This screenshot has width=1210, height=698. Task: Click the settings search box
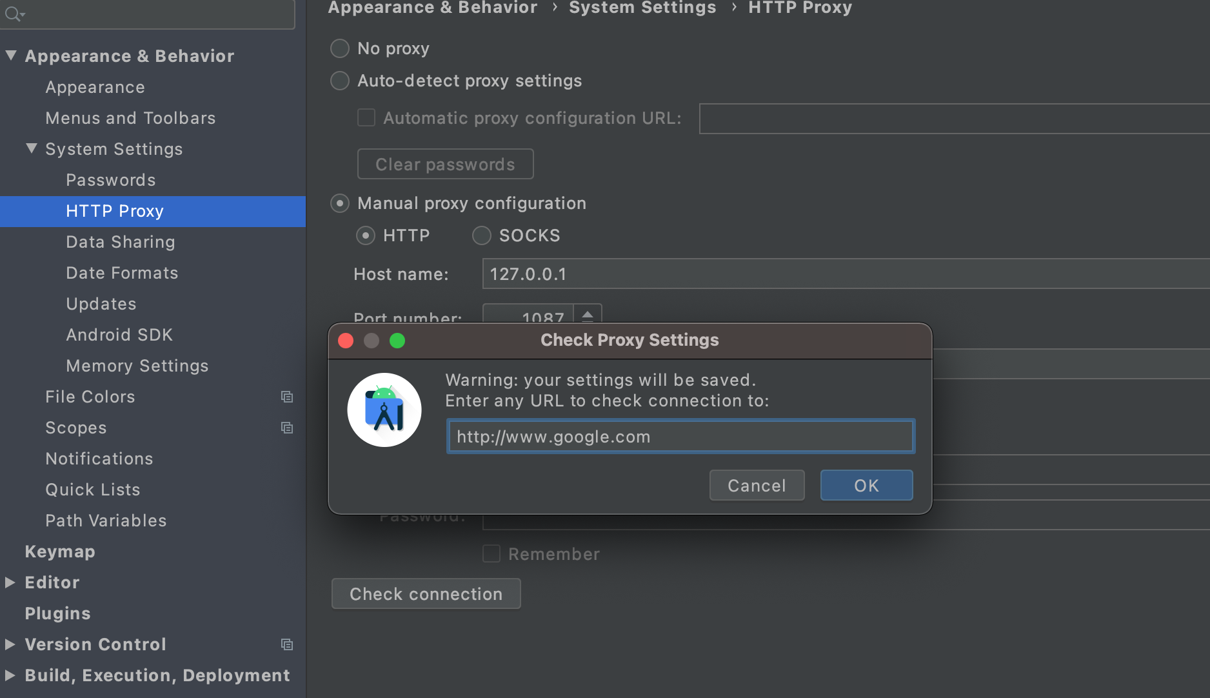[147, 14]
